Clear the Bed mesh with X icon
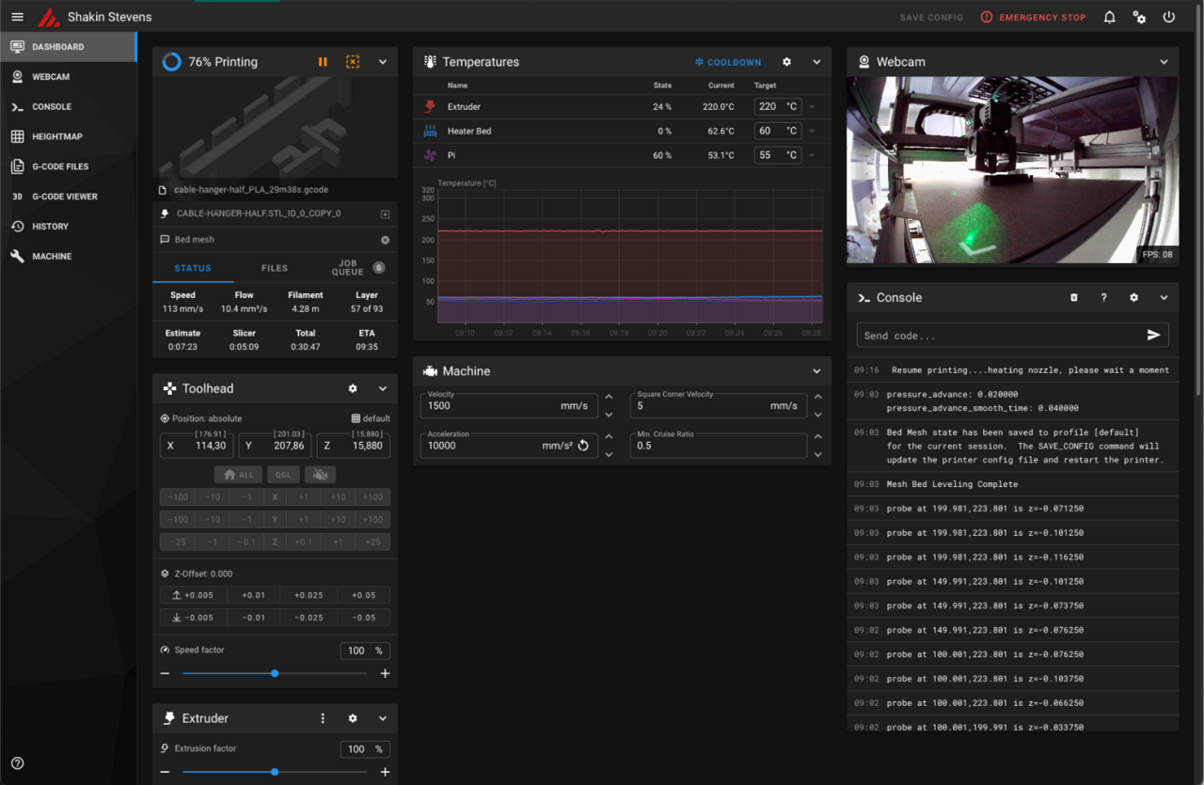The width and height of the screenshot is (1204, 785). point(385,240)
